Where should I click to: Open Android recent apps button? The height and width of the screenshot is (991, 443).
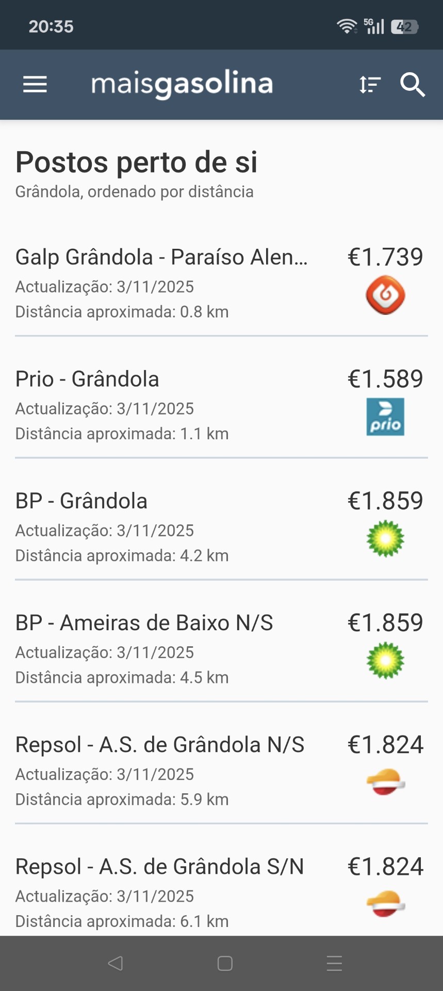tap(334, 963)
